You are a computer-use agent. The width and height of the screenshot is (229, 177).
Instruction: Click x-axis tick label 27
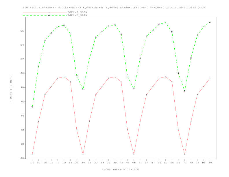click(x=89, y=163)
